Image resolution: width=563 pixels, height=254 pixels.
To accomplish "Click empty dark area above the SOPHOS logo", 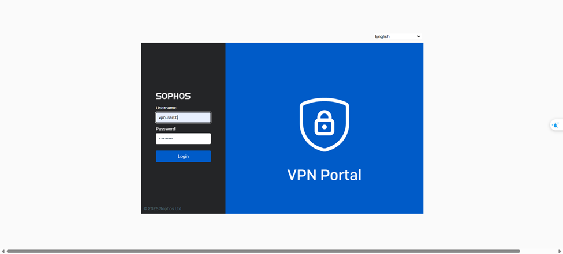I will click(x=183, y=66).
